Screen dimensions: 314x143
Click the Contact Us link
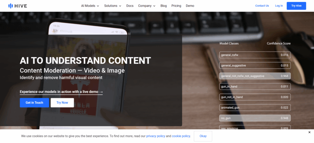[x=262, y=6]
